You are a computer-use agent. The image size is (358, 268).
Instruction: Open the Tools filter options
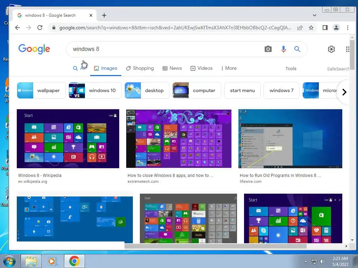[x=291, y=69]
